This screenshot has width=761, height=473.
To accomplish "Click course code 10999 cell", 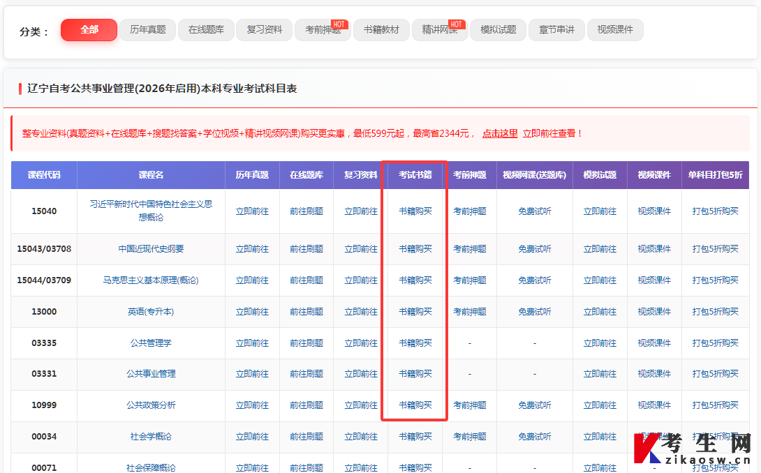I will pyautogui.click(x=44, y=405).
